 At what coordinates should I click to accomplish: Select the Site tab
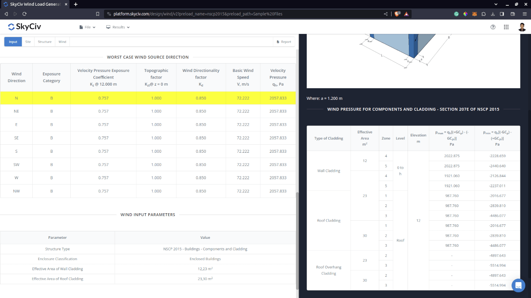28,41
